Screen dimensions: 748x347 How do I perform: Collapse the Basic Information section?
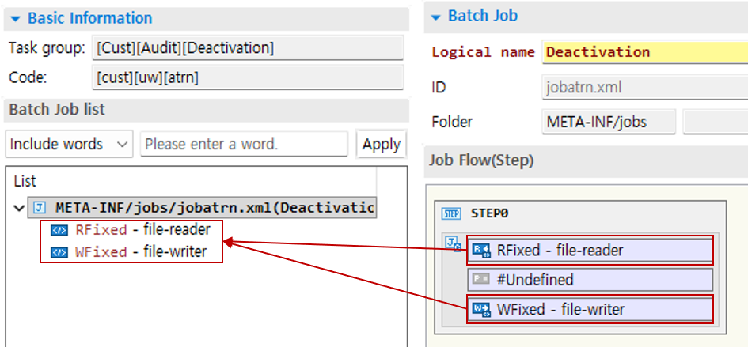click(16, 18)
